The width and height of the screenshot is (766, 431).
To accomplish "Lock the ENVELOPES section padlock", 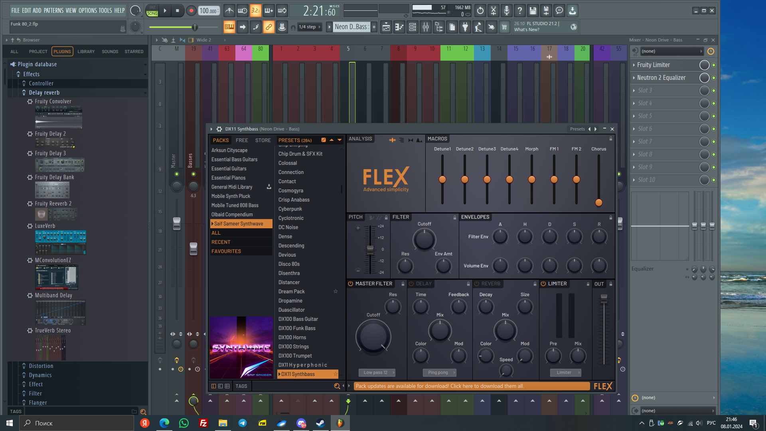I will (610, 217).
